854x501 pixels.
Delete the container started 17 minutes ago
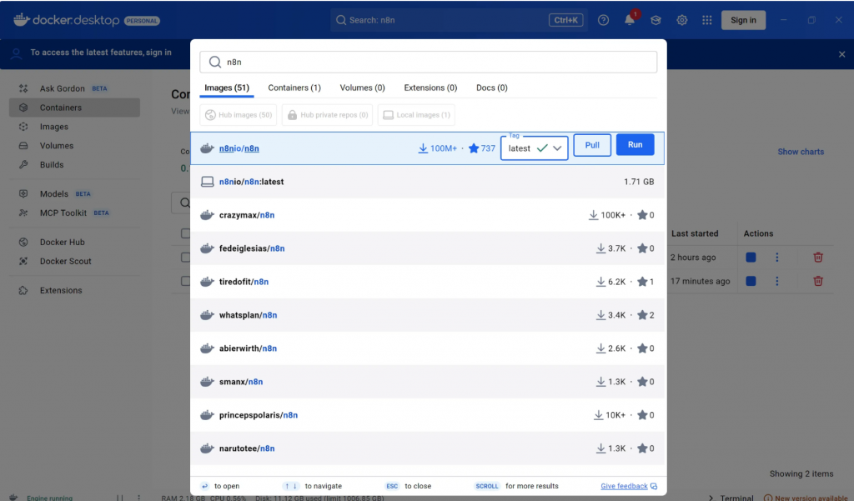[818, 281]
